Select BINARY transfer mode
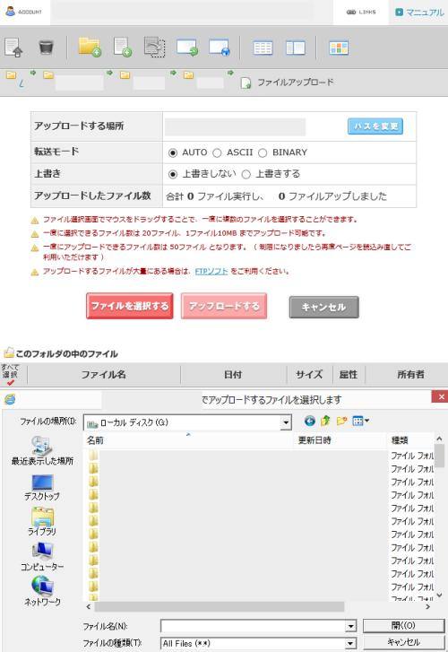The height and width of the screenshot is (652, 448). (263, 153)
